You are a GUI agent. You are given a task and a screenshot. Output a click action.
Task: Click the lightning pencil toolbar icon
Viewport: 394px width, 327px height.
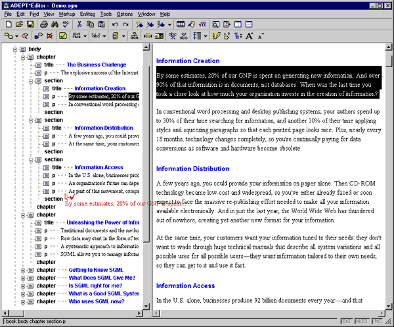pyautogui.click(x=216, y=36)
